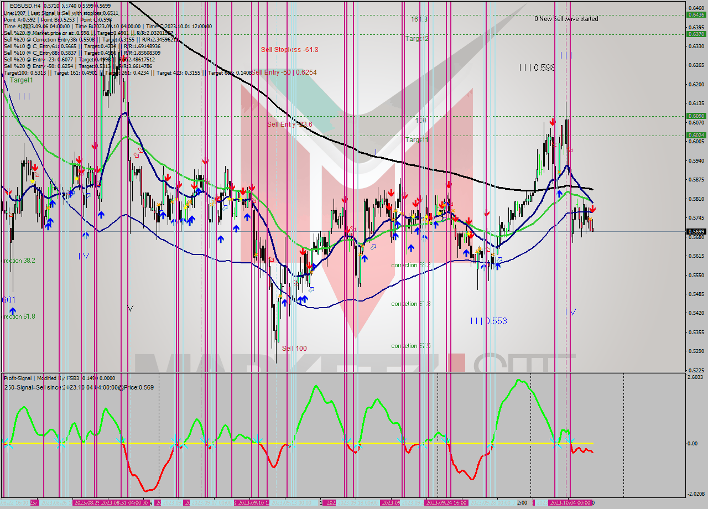
Task: Click the 0.6436 green price tag
Action: 695,15
